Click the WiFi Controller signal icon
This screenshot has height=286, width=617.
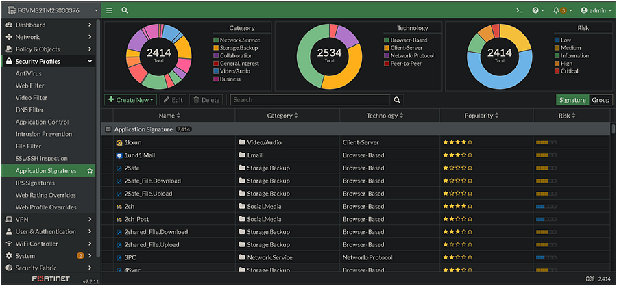[x=9, y=244]
